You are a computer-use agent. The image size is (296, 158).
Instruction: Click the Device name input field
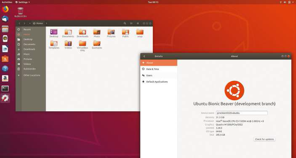[x=242, y=113]
